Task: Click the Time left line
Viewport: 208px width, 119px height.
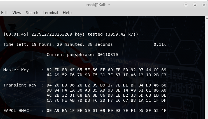Action: pos(58,44)
